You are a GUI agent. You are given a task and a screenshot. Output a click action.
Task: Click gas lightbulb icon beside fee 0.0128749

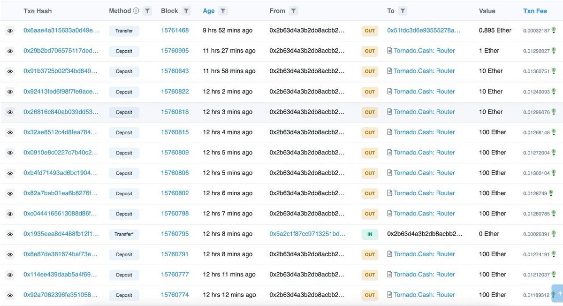coord(551,193)
